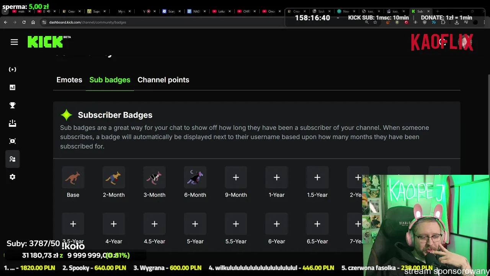Viewport: 490px width, 276px height.
Task: Switch to the Channel points tab
Action: tap(163, 80)
